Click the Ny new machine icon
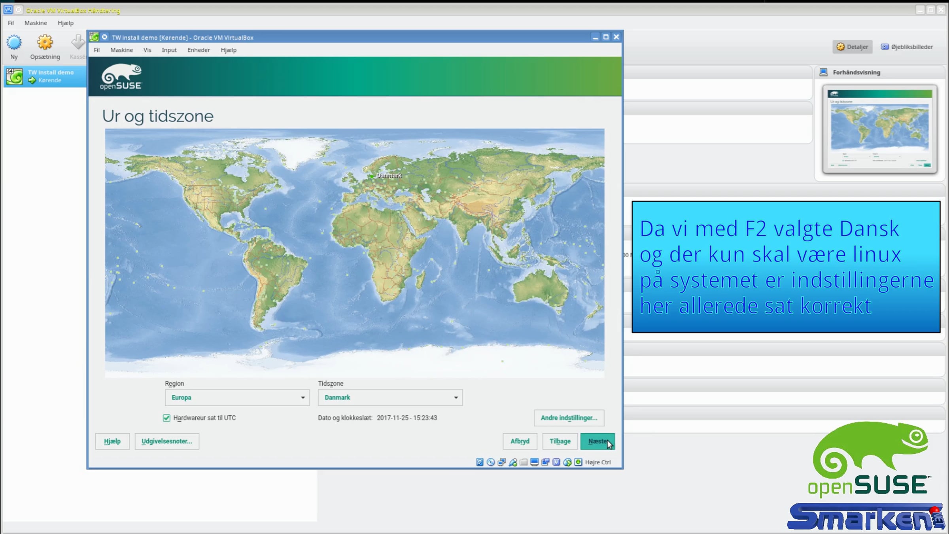This screenshot has width=949, height=534. [x=14, y=42]
